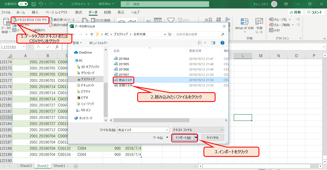The image size is (327, 170).
Task: Switch to Sheet3 worksheet tab
Action: click(x=26, y=166)
